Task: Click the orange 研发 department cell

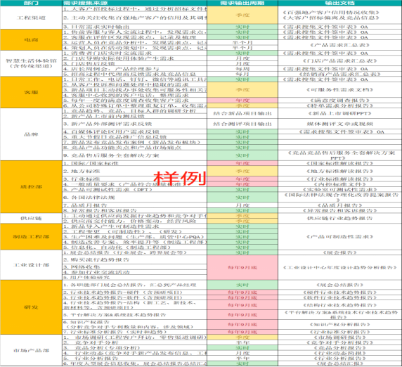Action: [31, 307]
